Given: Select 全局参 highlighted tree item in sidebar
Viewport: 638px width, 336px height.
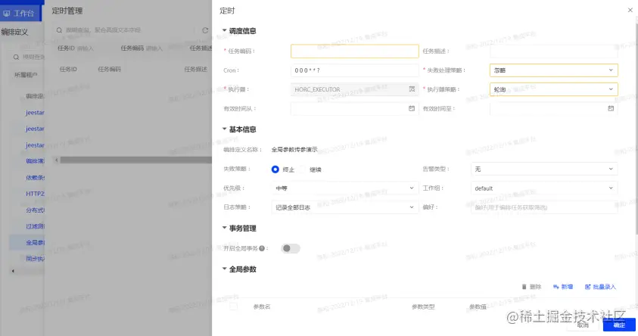Looking at the screenshot, I should click(x=35, y=242).
